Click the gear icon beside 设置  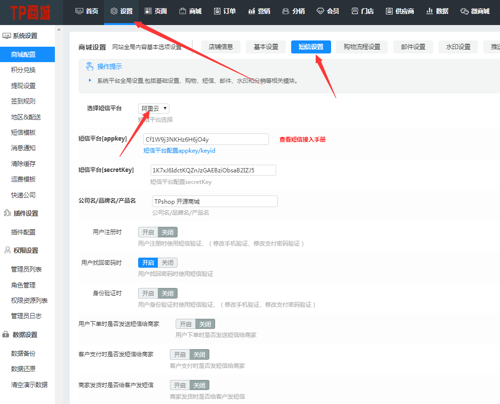tap(114, 11)
